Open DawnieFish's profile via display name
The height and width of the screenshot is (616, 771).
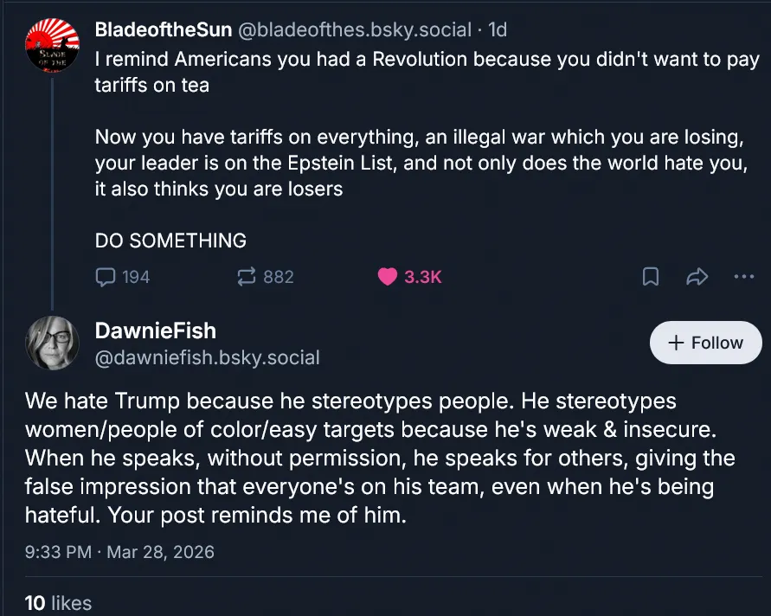[x=155, y=330]
